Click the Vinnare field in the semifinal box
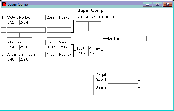The height and width of the screenshot is (111, 174). [x=95, y=48]
